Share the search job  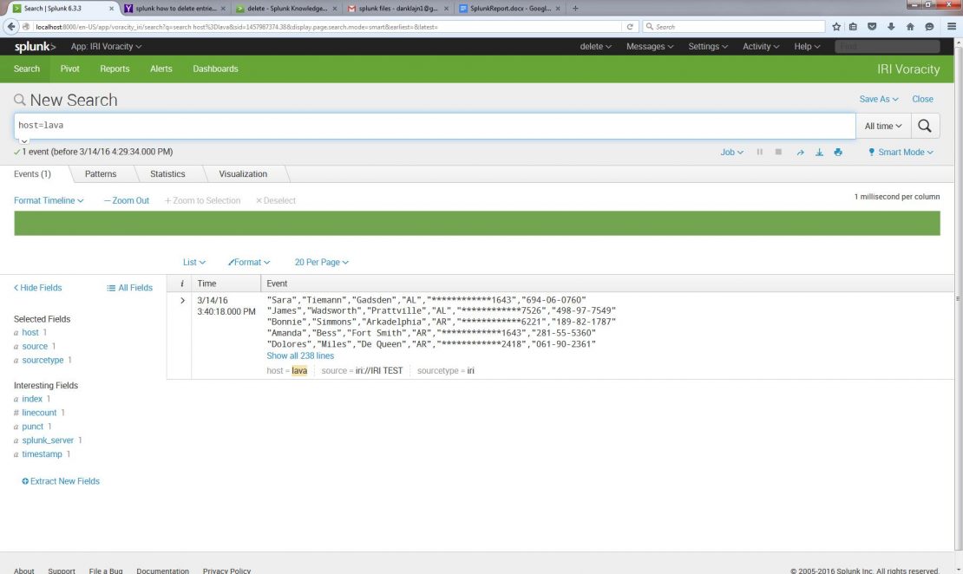coord(800,153)
